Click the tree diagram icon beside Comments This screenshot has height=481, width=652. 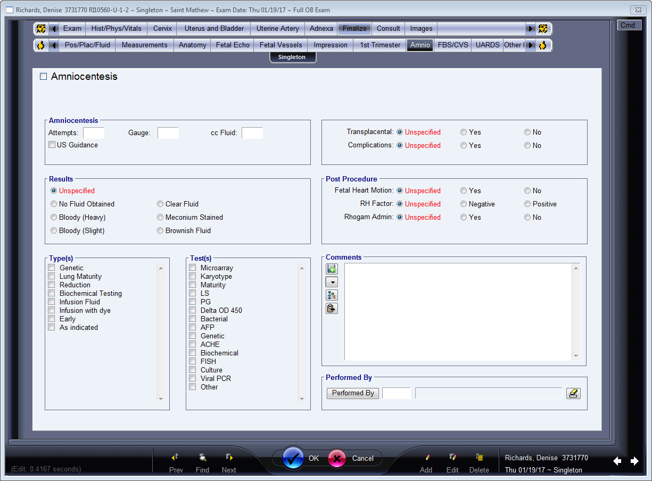pos(332,295)
